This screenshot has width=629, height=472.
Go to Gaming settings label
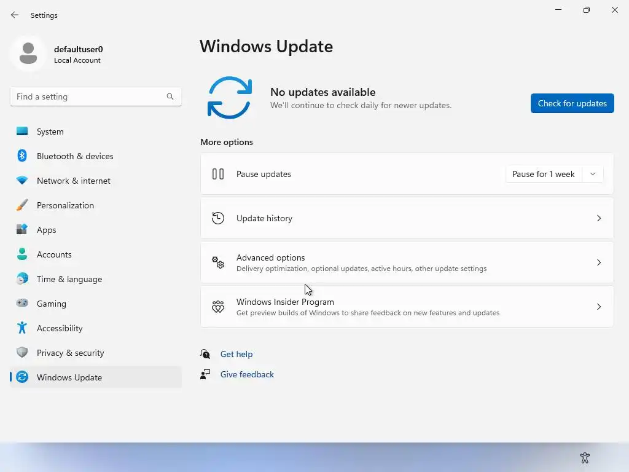pos(52,304)
